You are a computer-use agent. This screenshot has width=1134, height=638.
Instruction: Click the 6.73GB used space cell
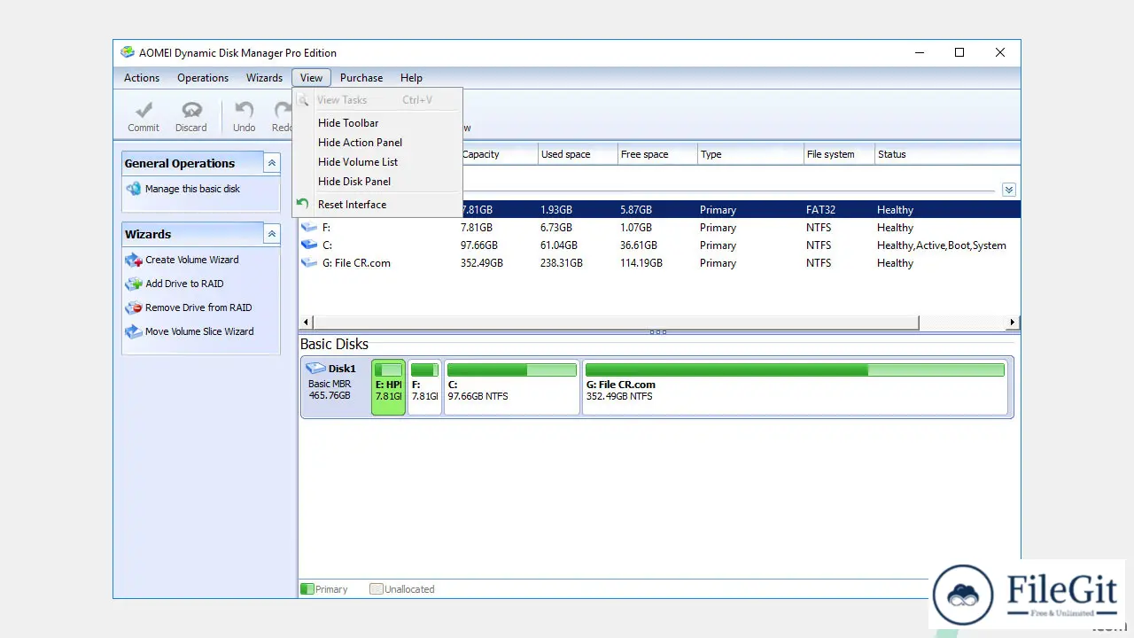point(556,228)
